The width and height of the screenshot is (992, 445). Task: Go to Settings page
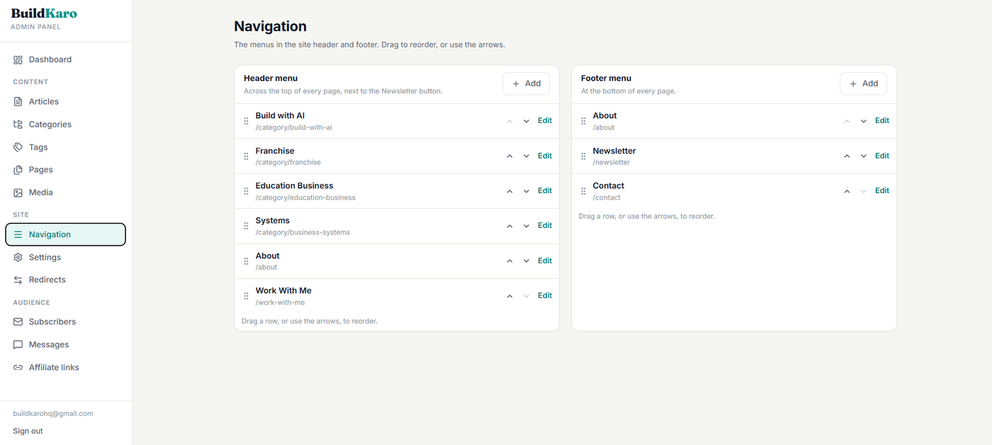click(65, 258)
